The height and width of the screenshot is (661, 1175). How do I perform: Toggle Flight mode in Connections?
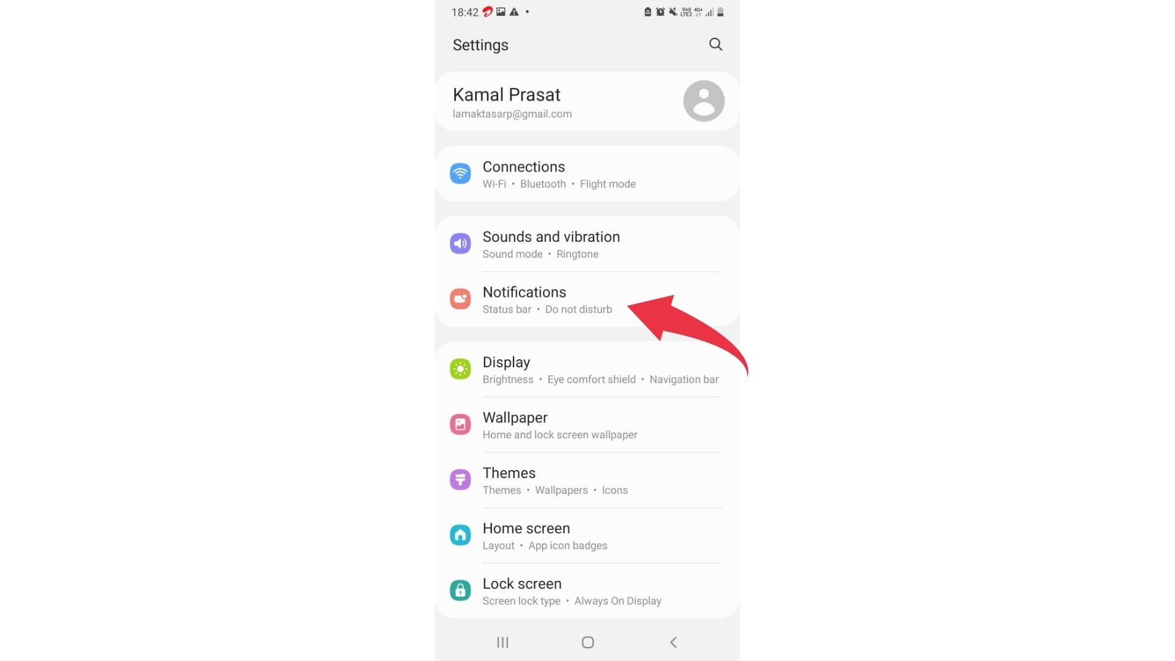(607, 184)
